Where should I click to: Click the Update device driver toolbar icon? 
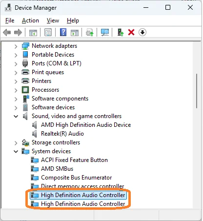pyautogui.click(x=90, y=32)
